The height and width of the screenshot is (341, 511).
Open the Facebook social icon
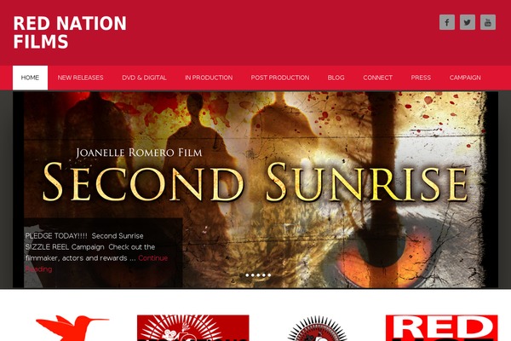[447, 22]
